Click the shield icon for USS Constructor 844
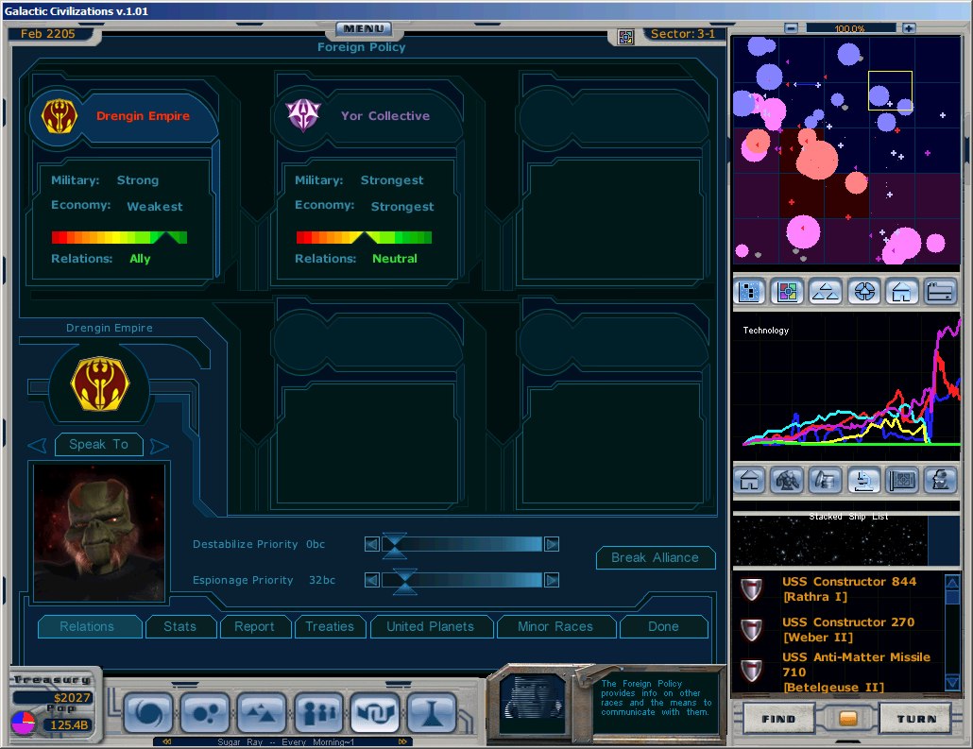Image resolution: width=973 pixels, height=749 pixels. point(751,588)
